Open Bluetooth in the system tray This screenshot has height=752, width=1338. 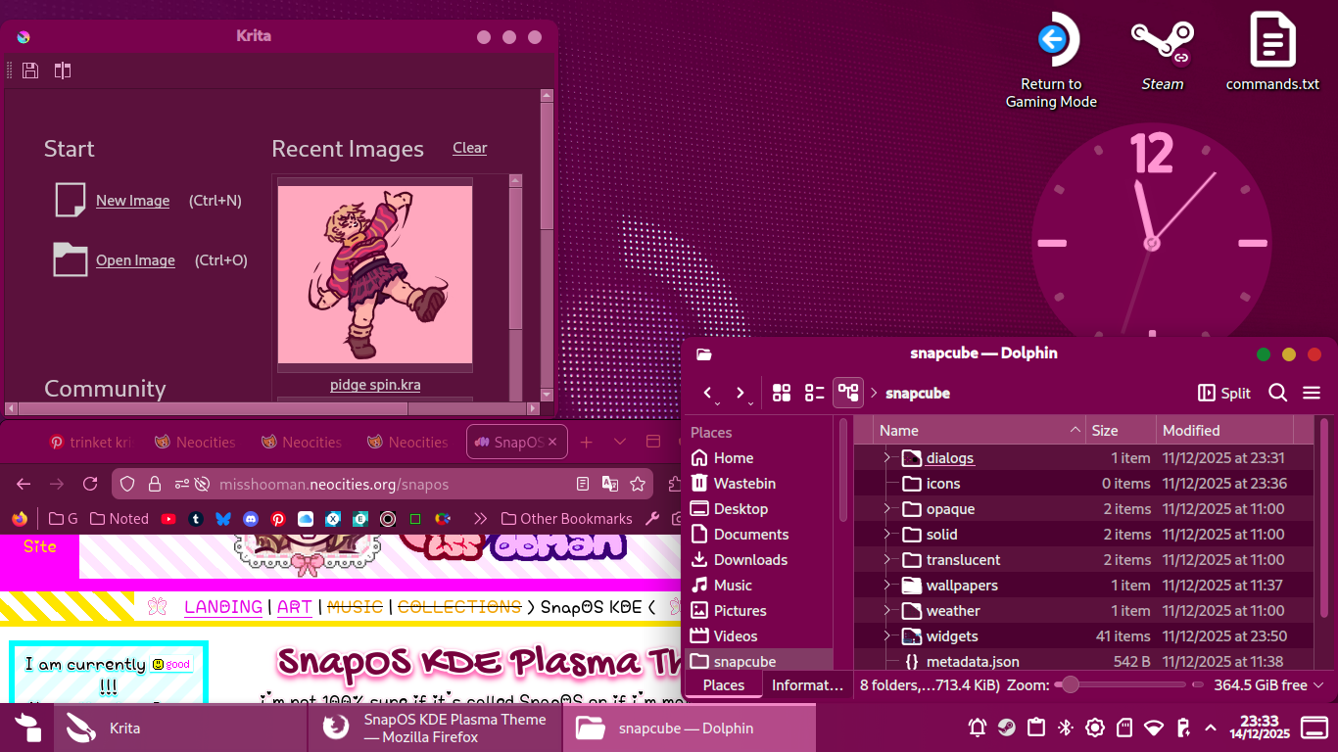coord(1066,728)
